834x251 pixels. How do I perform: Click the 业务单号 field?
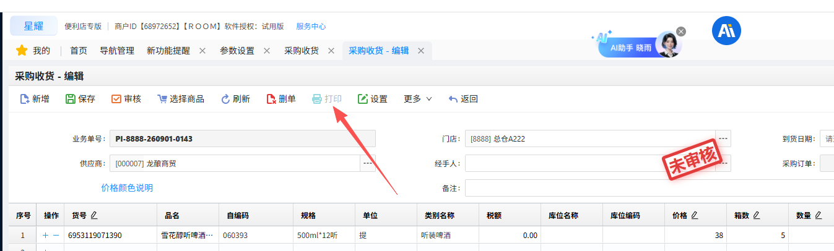pyautogui.click(x=243, y=138)
